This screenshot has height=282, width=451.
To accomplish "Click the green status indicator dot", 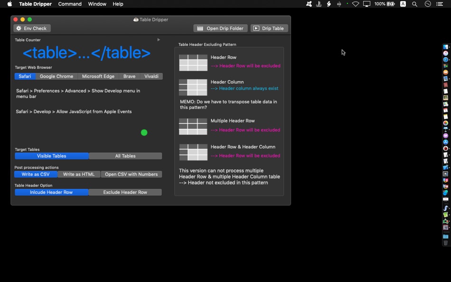I will 144,132.
